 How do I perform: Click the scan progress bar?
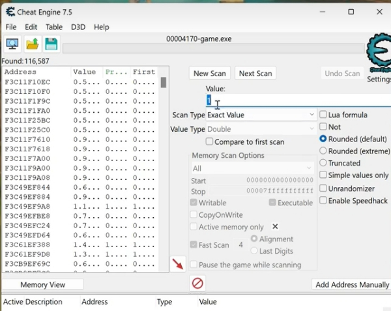click(x=214, y=48)
